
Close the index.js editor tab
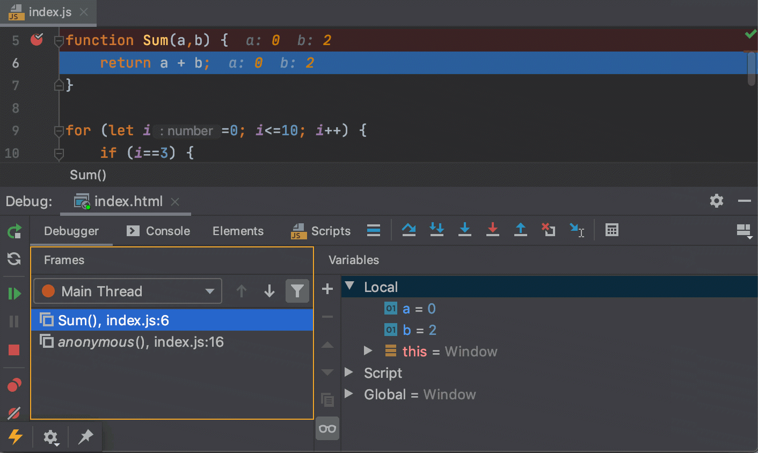point(84,12)
